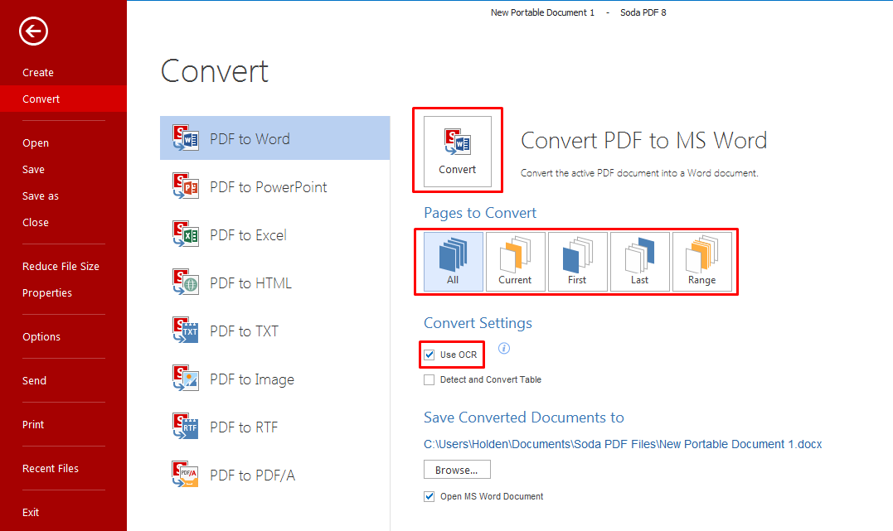Open the OCR info tooltip icon

pyautogui.click(x=503, y=349)
